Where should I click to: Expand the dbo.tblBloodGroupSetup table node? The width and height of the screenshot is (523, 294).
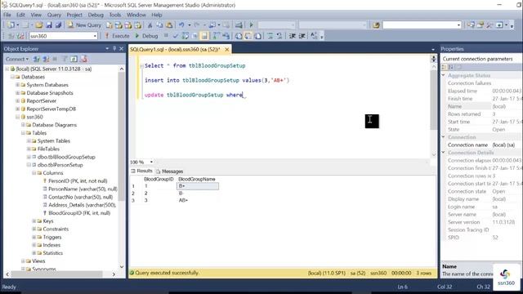(x=29, y=157)
